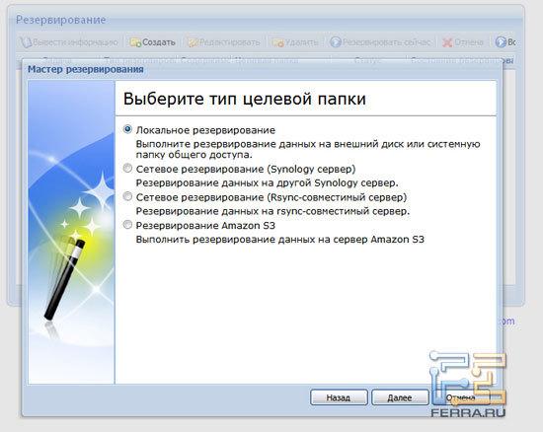Viewport: 543px width, 432px height.
Task: Click Редактировать in the Резервирование toolbar
Action: pyautogui.click(x=224, y=42)
